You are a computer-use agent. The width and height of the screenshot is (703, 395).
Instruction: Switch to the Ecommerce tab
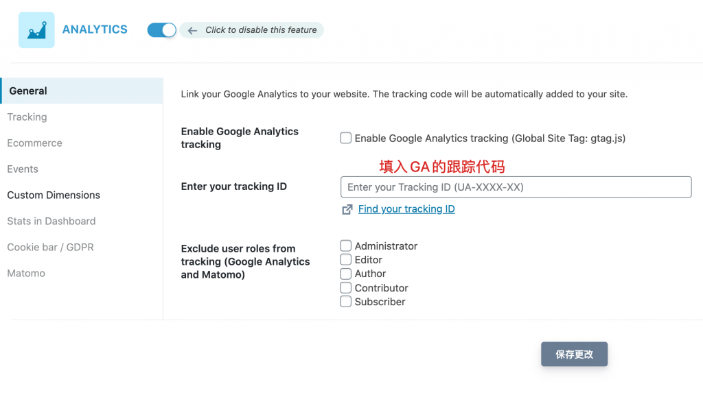[34, 143]
